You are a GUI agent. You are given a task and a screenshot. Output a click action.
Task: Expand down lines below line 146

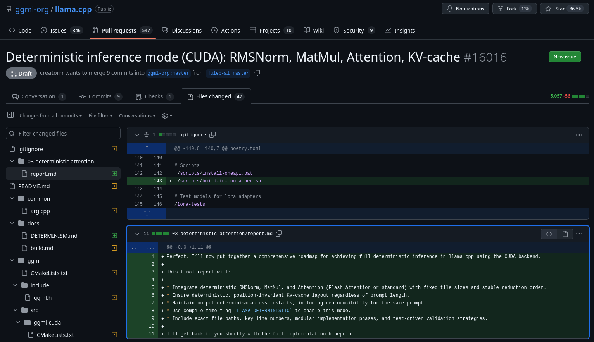click(147, 214)
